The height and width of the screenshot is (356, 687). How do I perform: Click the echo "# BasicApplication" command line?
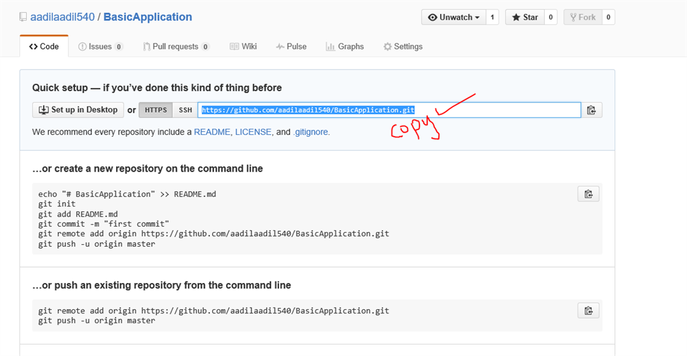tap(127, 194)
